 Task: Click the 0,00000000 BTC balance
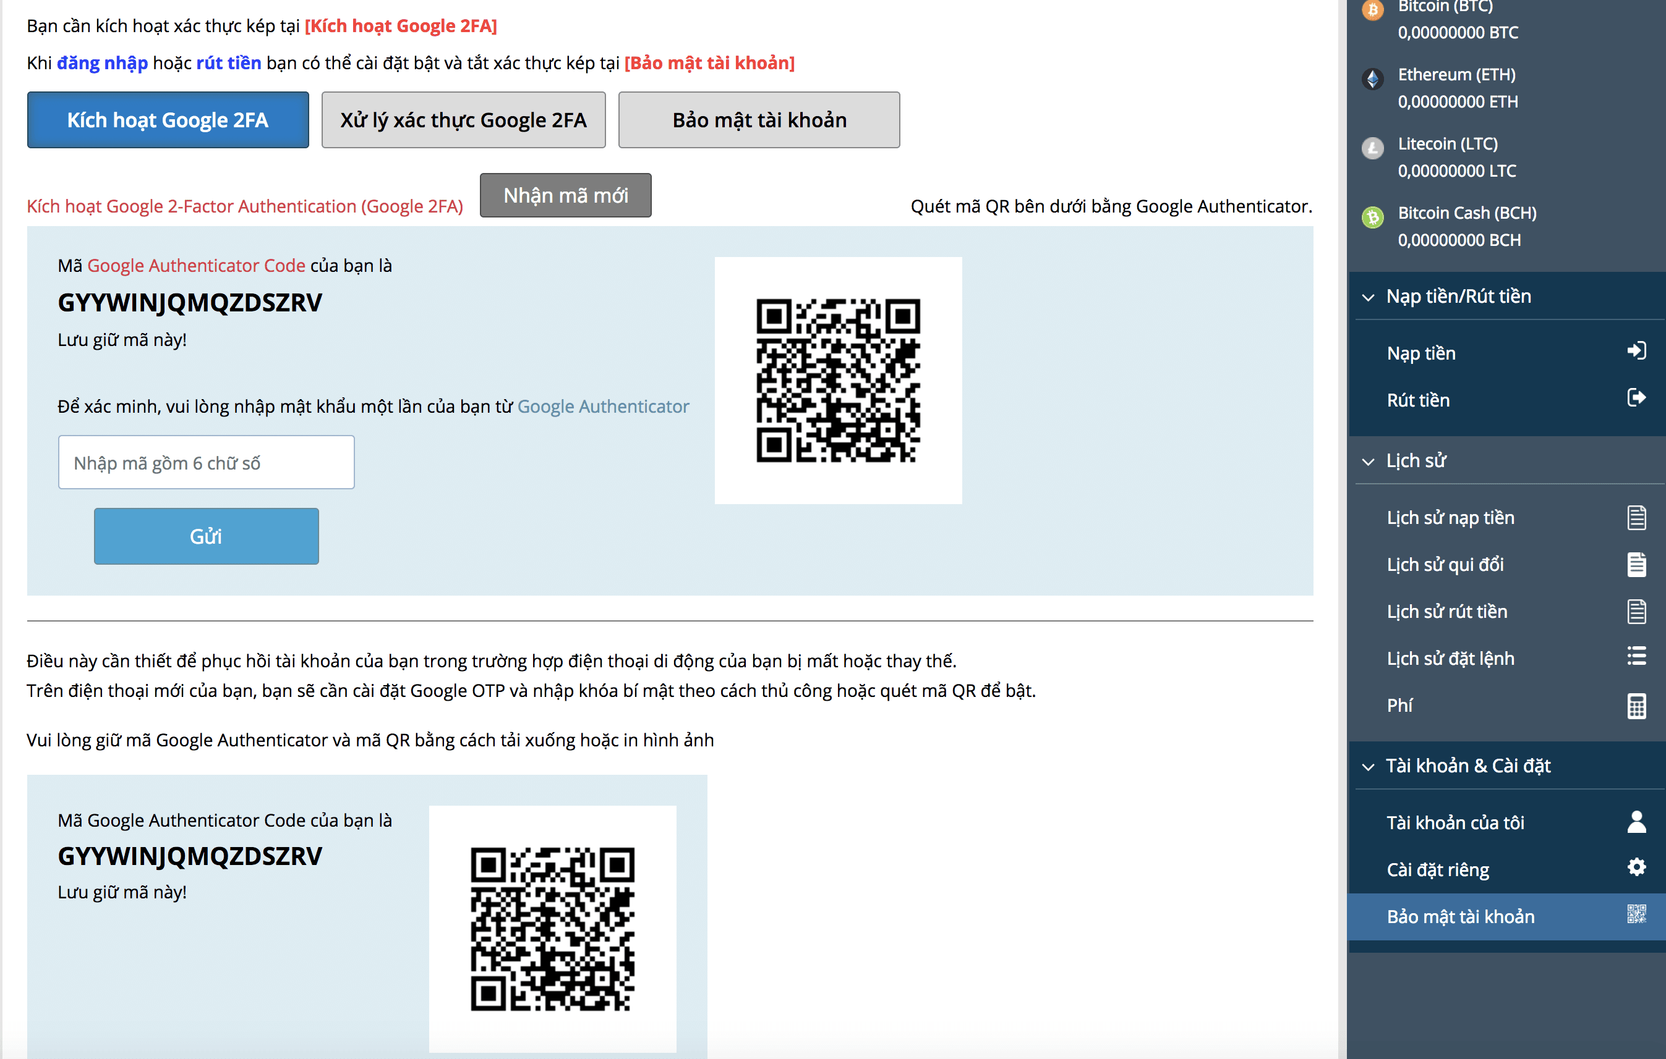pyautogui.click(x=1458, y=33)
